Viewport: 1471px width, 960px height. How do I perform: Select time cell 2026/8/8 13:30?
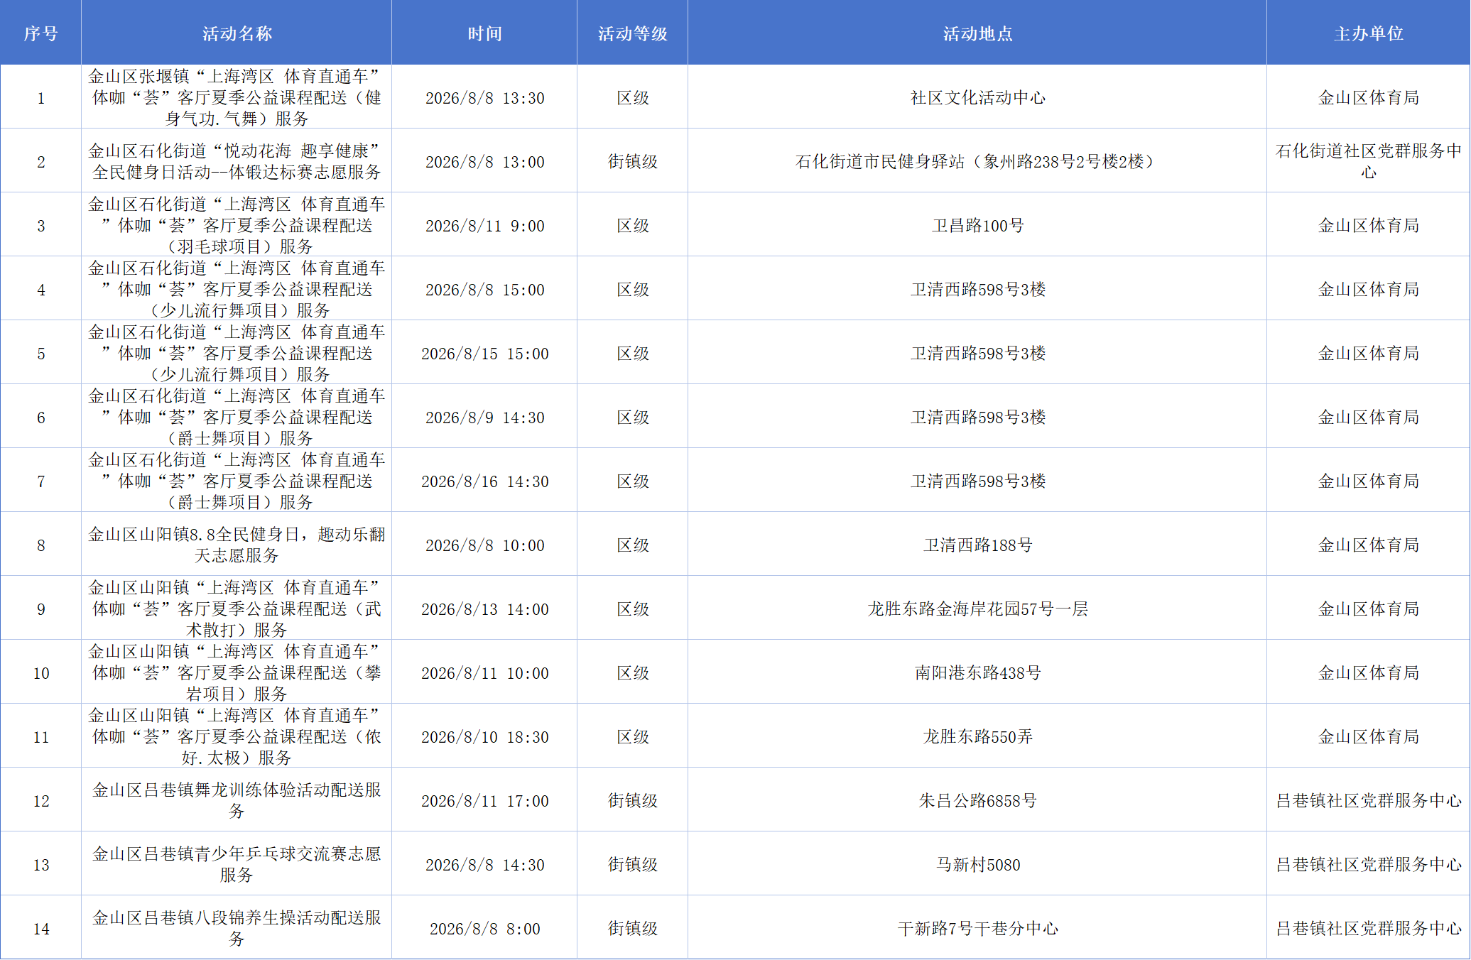click(x=484, y=97)
